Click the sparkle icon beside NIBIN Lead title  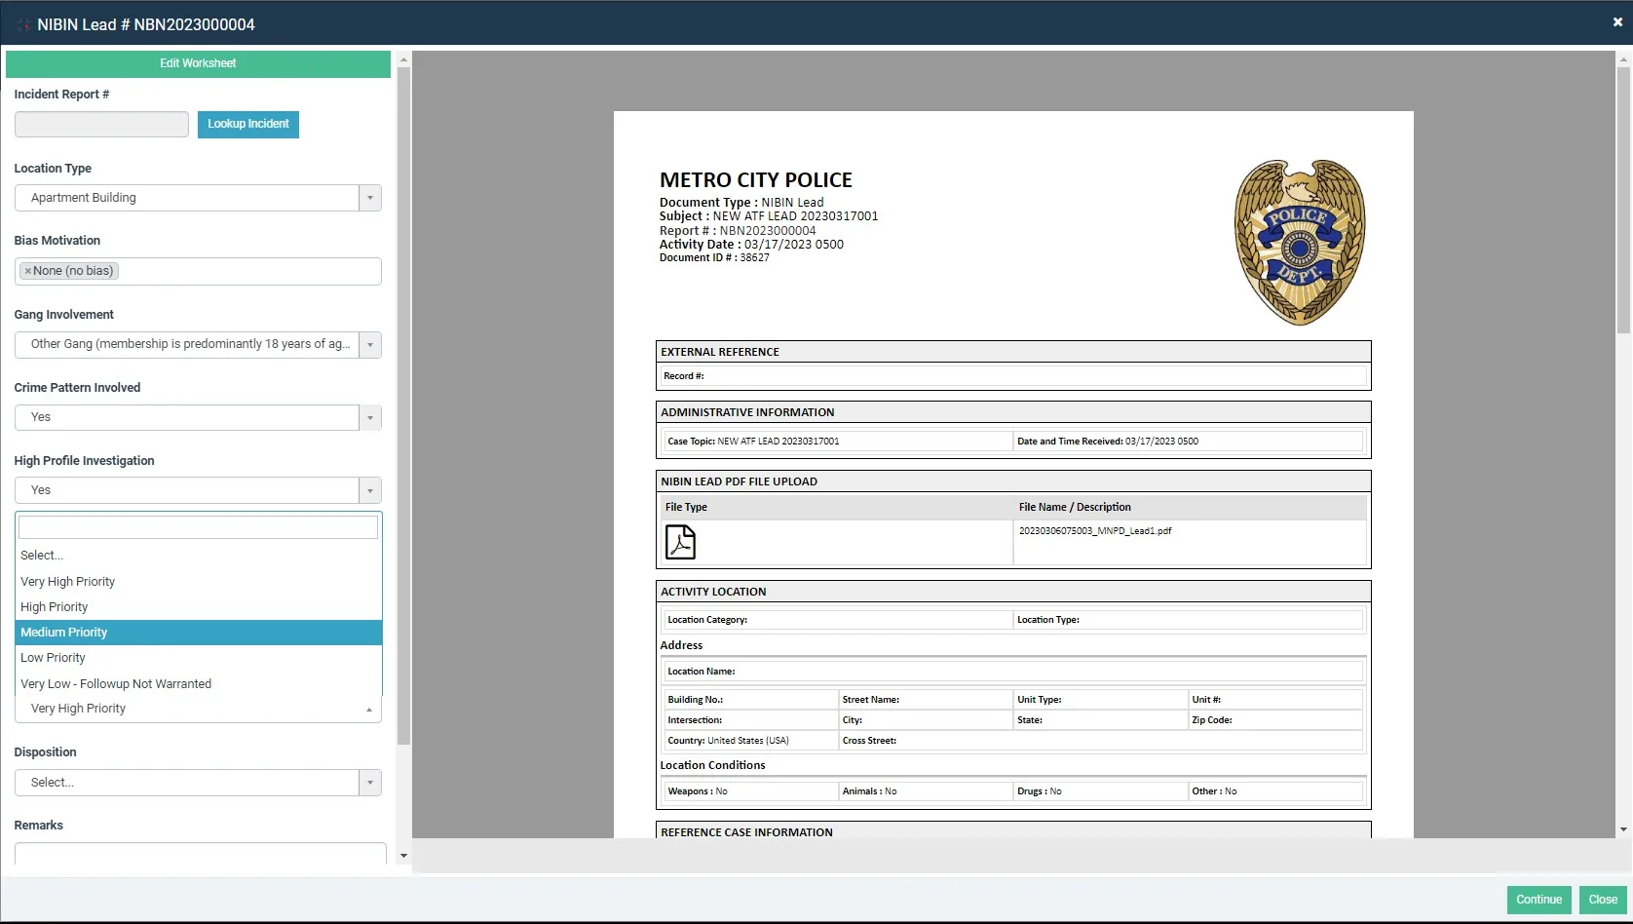[21, 23]
